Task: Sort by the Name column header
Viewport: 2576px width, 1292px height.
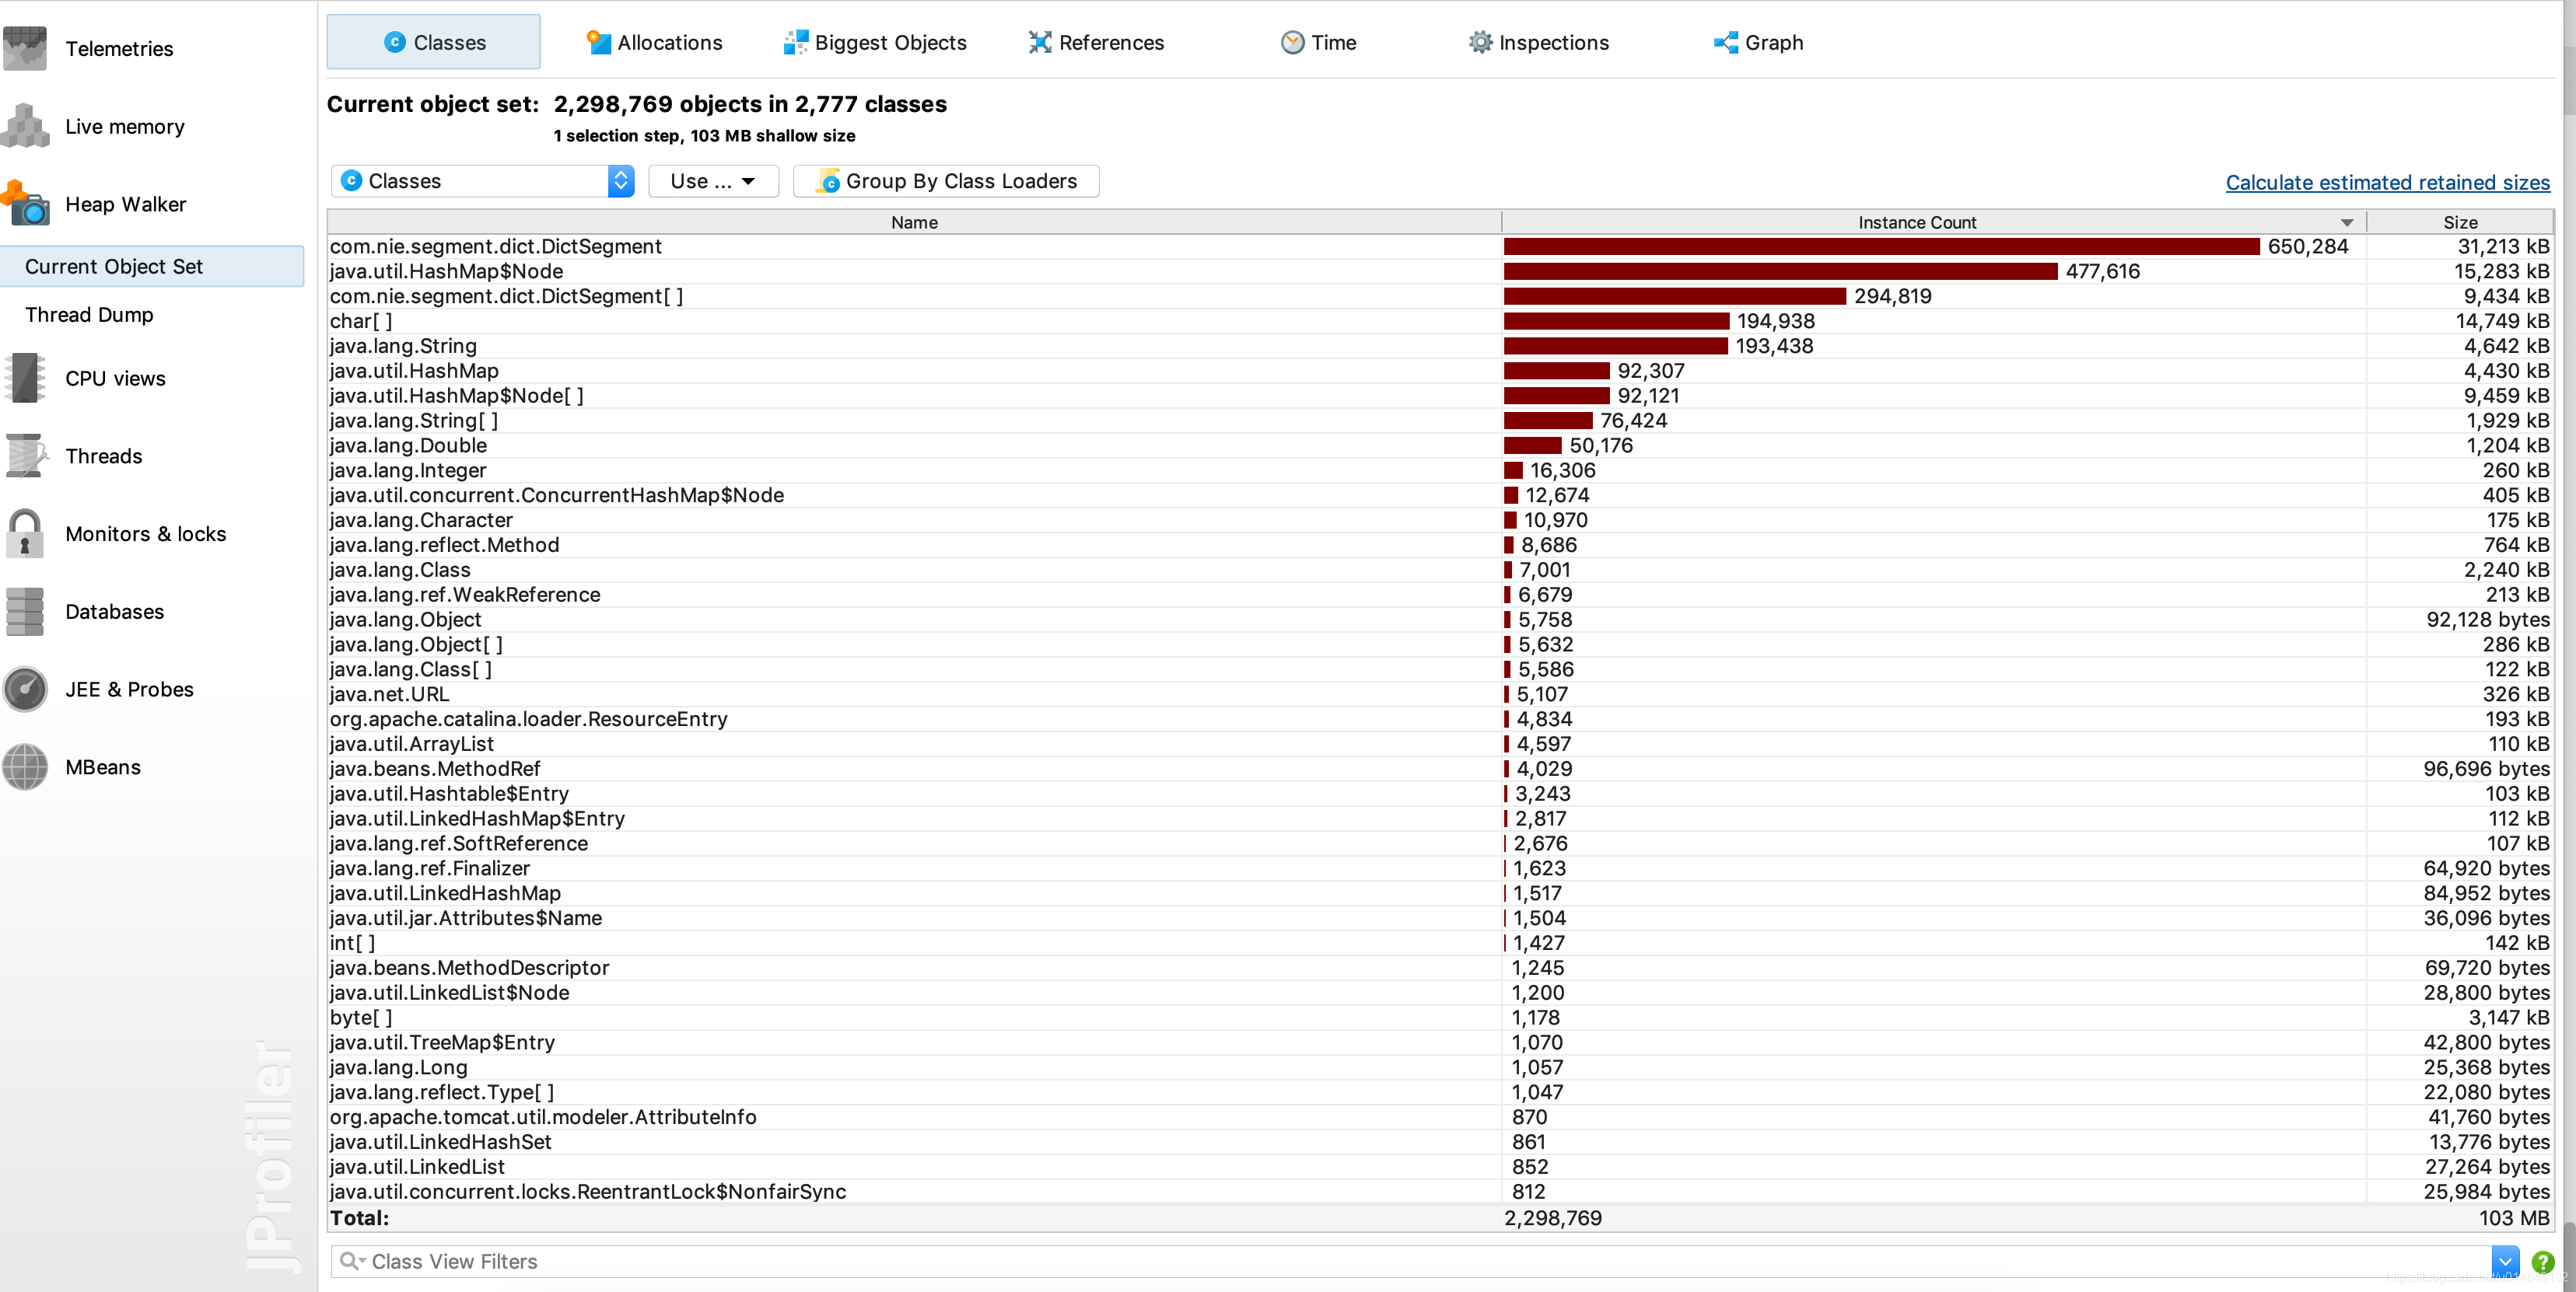Action: click(914, 222)
